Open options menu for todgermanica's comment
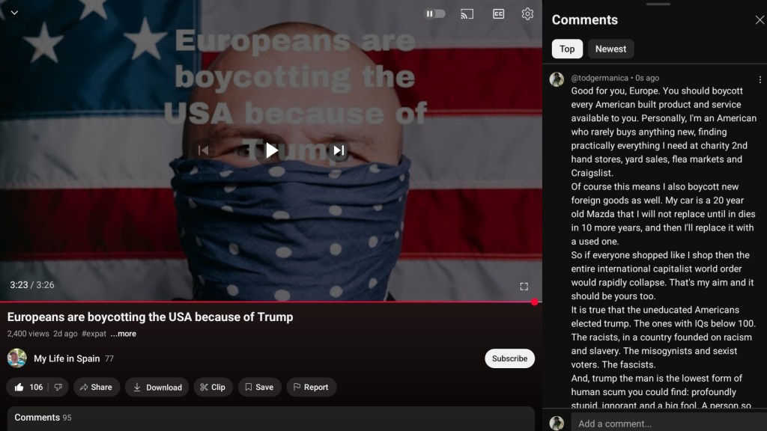The image size is (767, 431). tap(760, 79)
